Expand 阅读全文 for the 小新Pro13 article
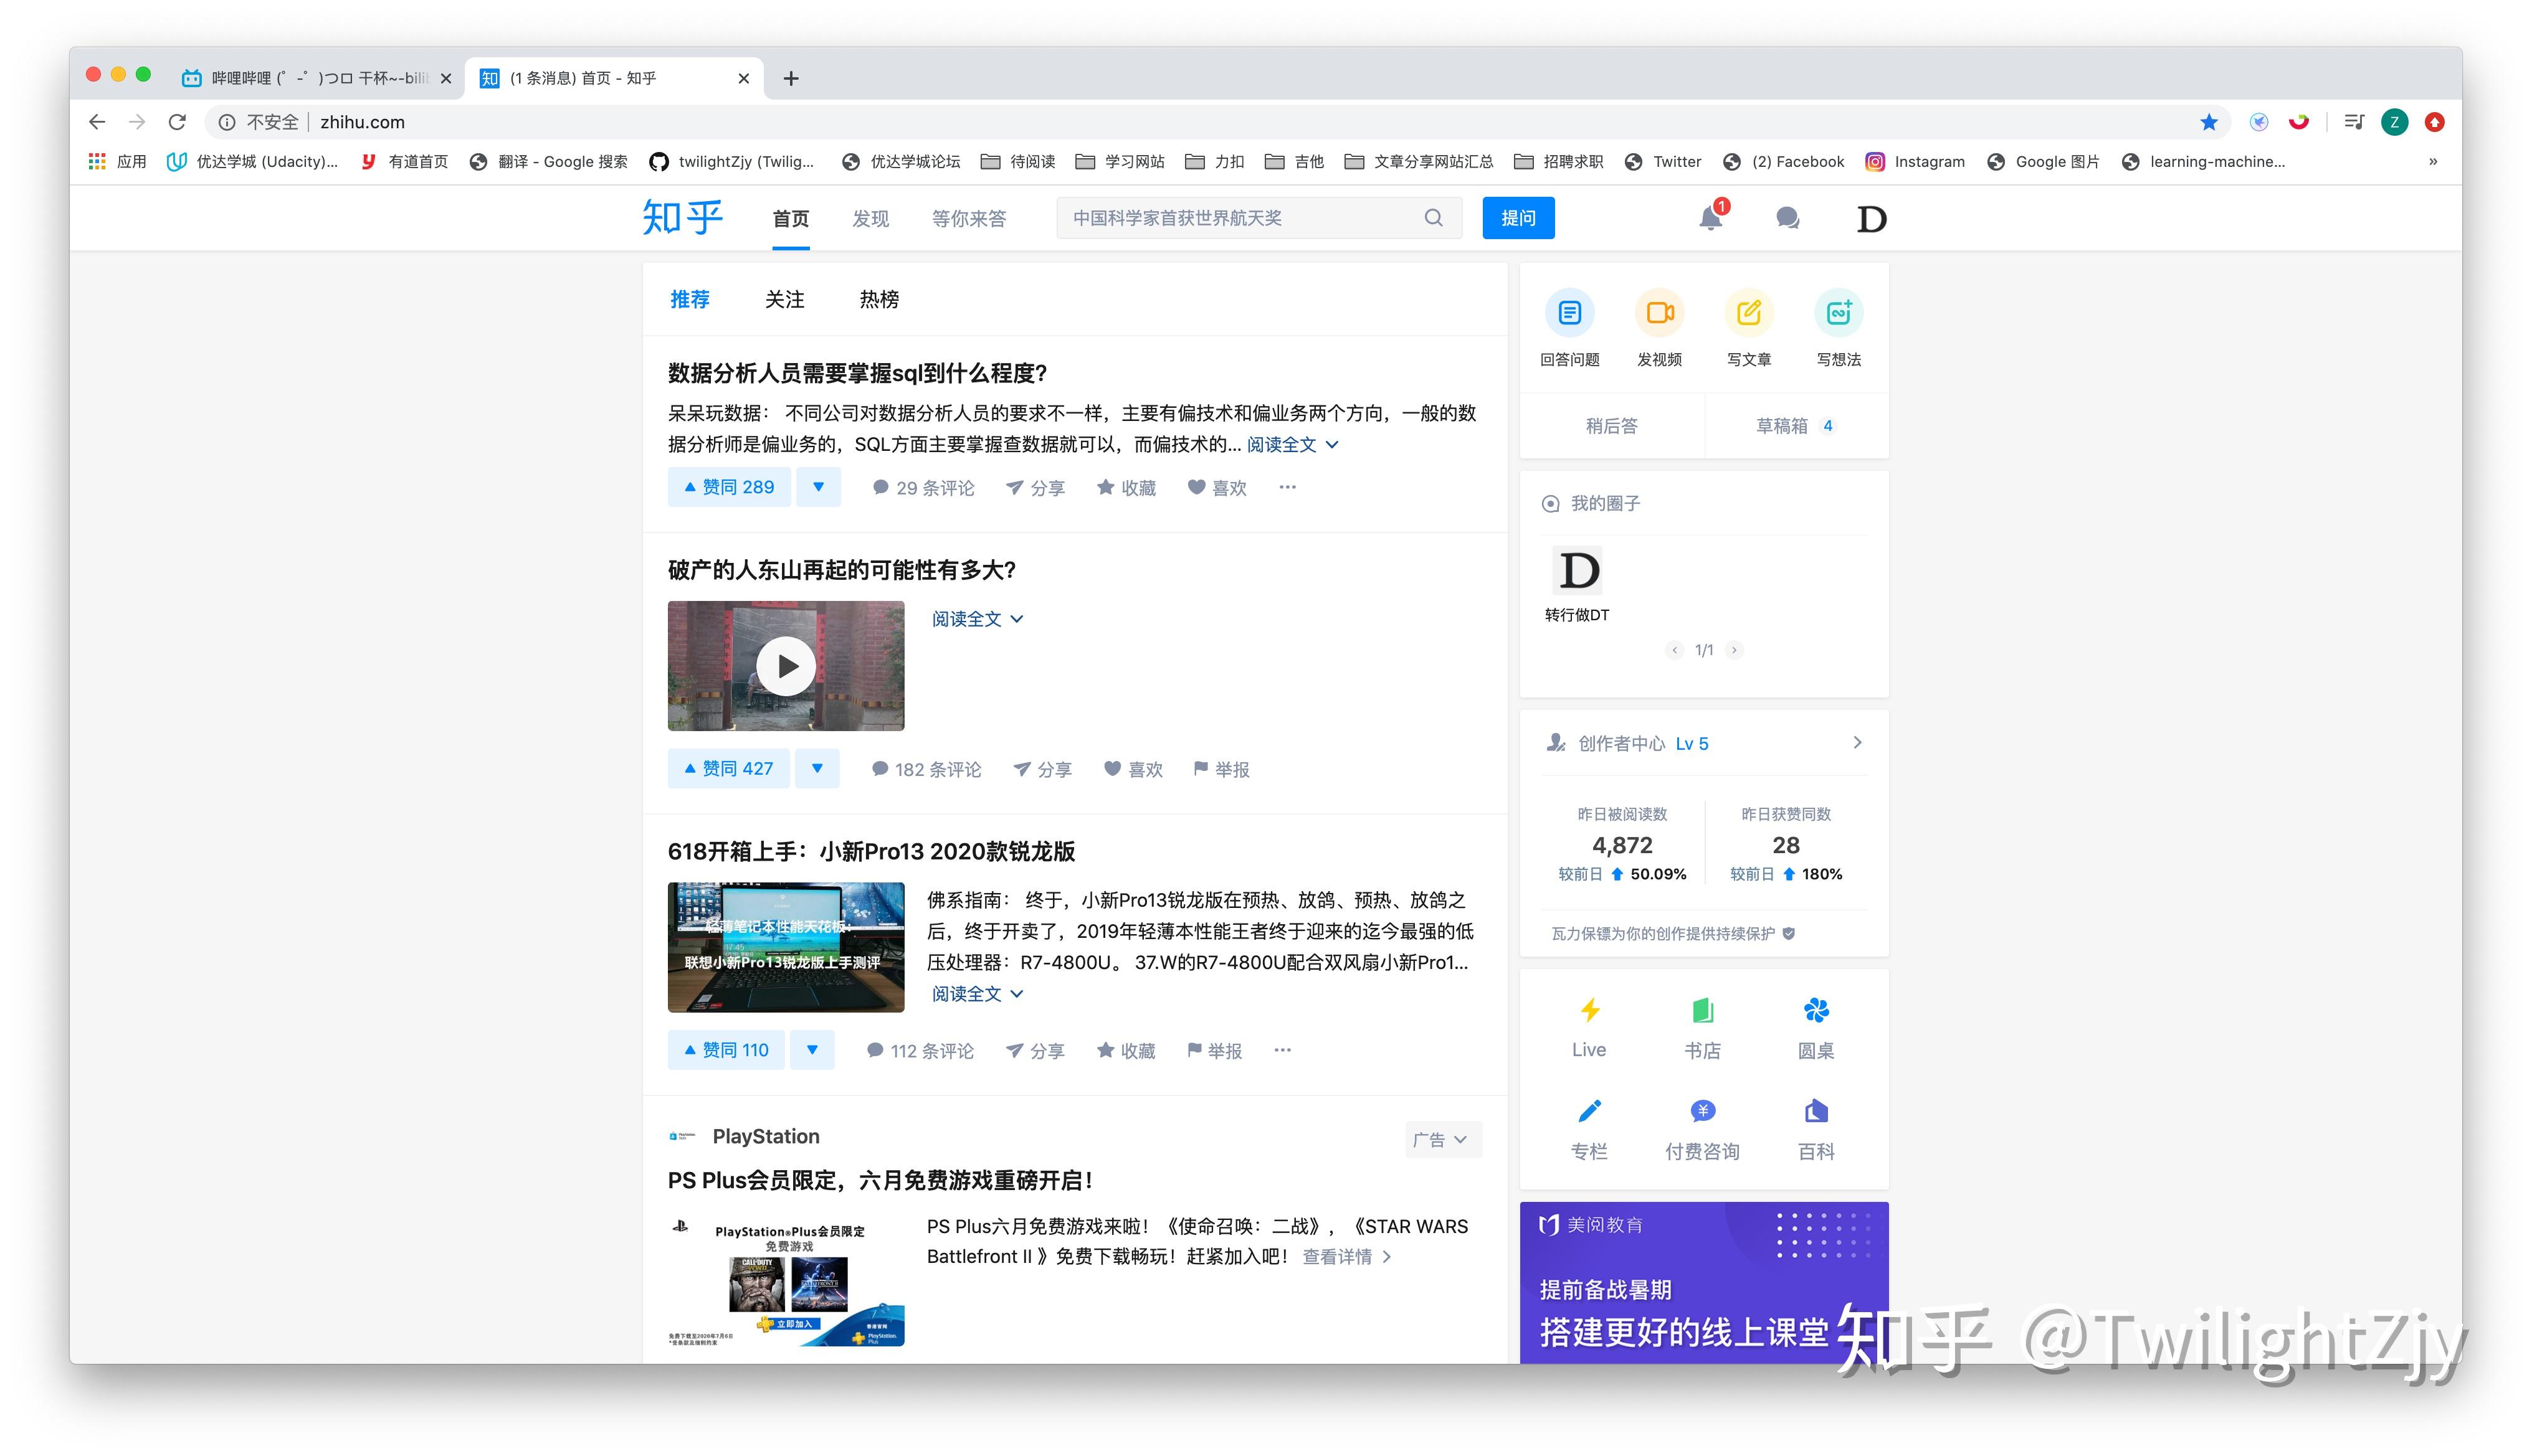The height and width of the screenshot is (1456, 2532). point(978,993)
